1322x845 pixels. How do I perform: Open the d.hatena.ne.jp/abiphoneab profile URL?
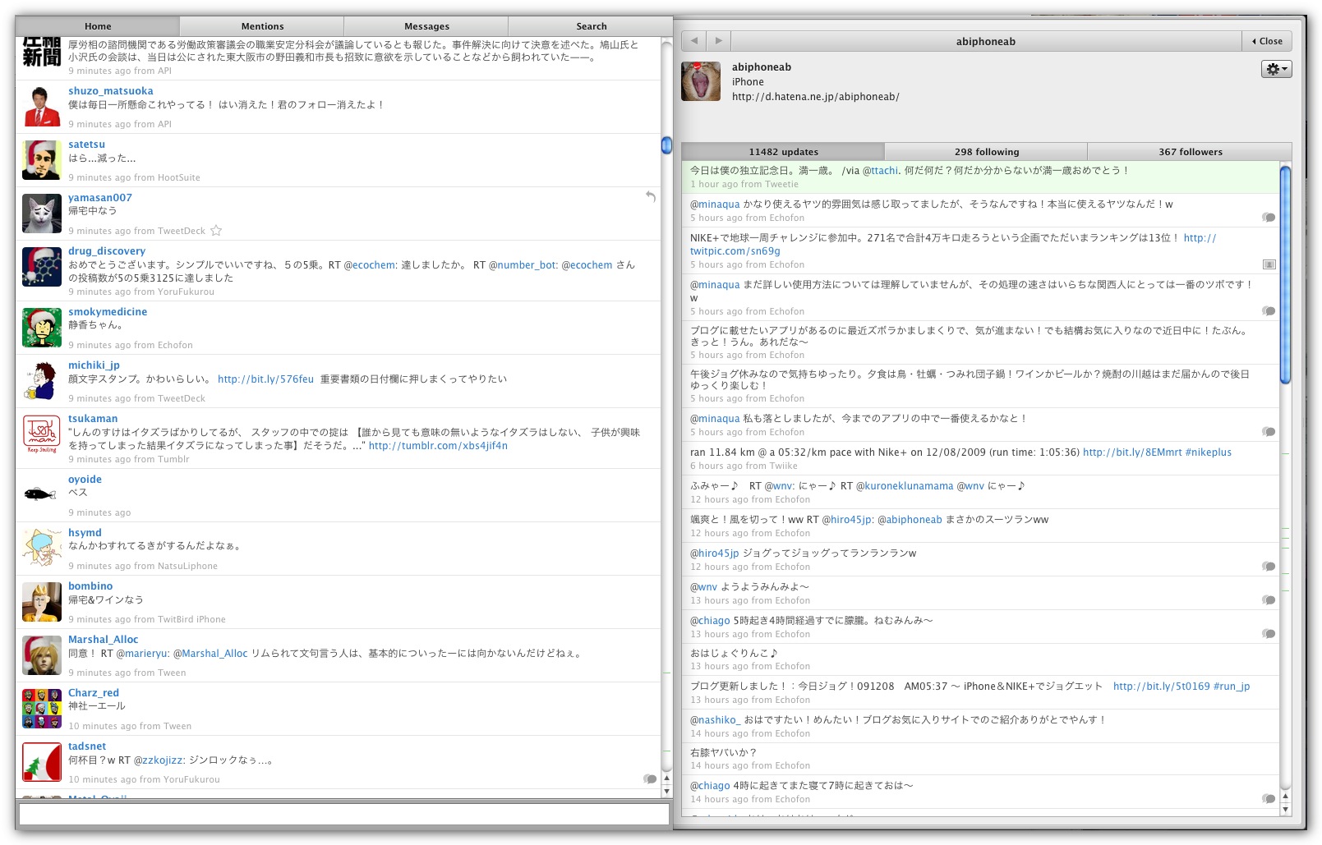(815, 97)
